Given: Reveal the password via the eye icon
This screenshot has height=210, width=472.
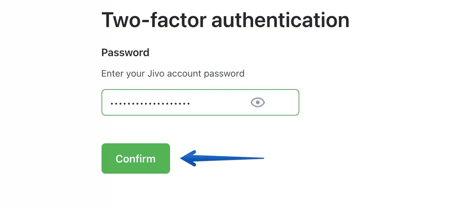Looking at the screenshot, I should [258, 103].
